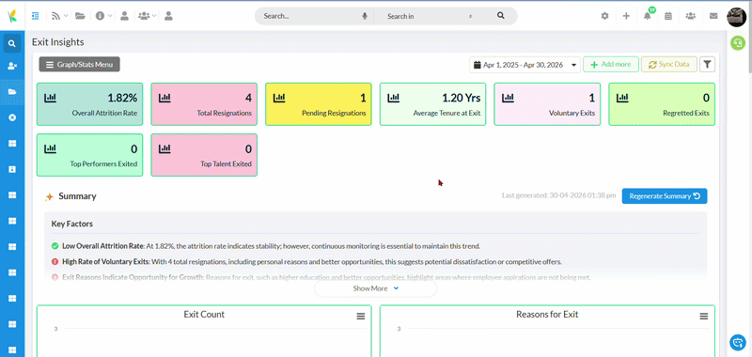This screenshot has width=752, height=357.
Task: Expand the Search in dropdown
Action: point(430,16)
